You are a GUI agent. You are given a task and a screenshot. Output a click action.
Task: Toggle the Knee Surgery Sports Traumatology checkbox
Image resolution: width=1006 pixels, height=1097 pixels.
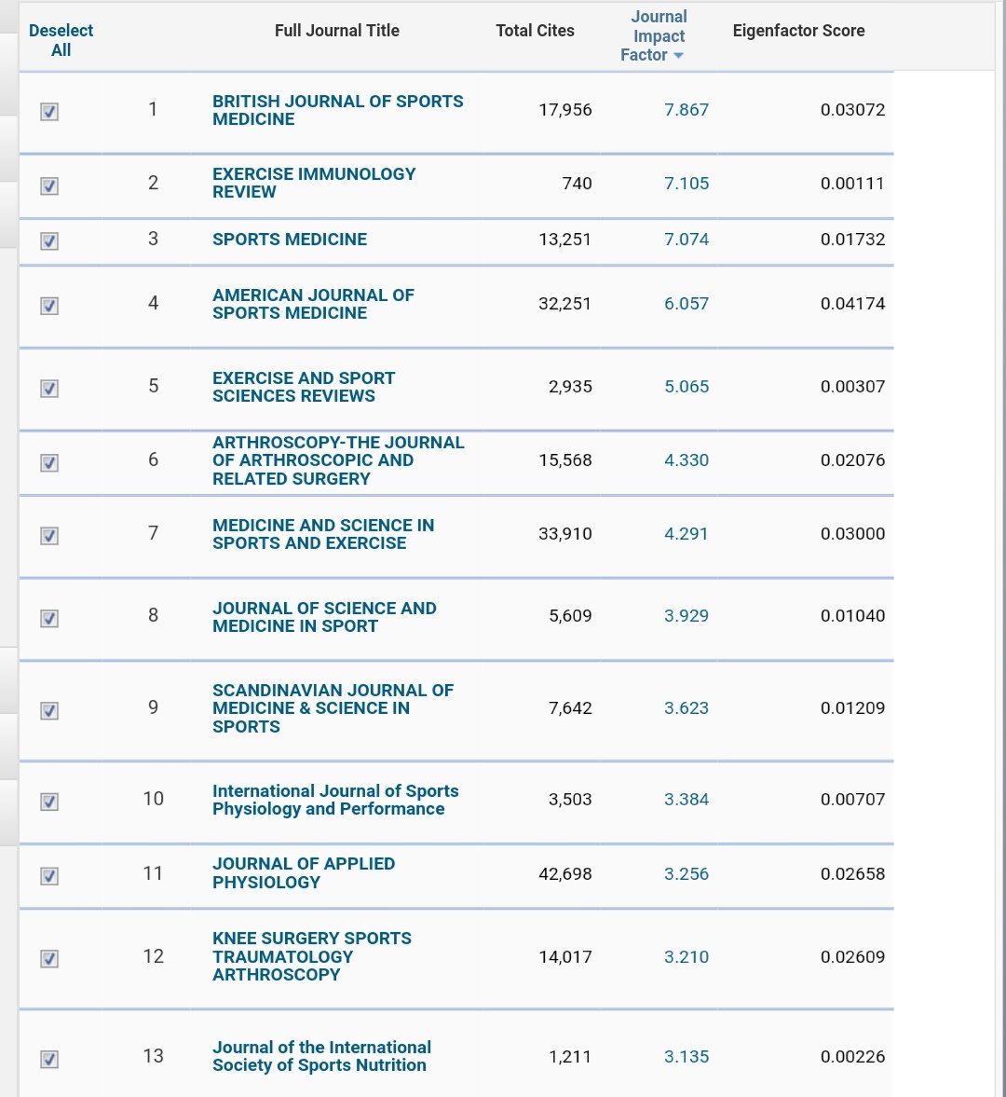49,958
